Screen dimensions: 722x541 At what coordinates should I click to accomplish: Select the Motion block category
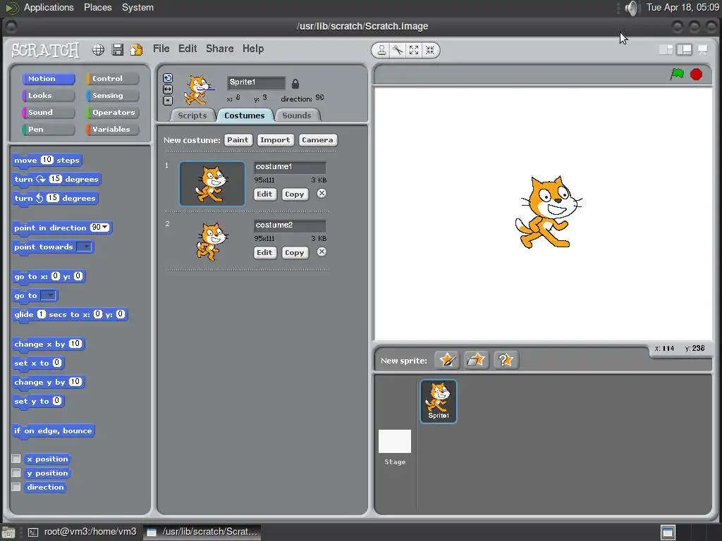[x=48, y=79]
